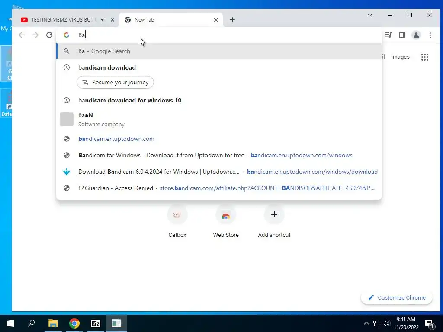Screen dimensions: 443x332
Task: Open the Google apps grid icon
Action: 425,57
